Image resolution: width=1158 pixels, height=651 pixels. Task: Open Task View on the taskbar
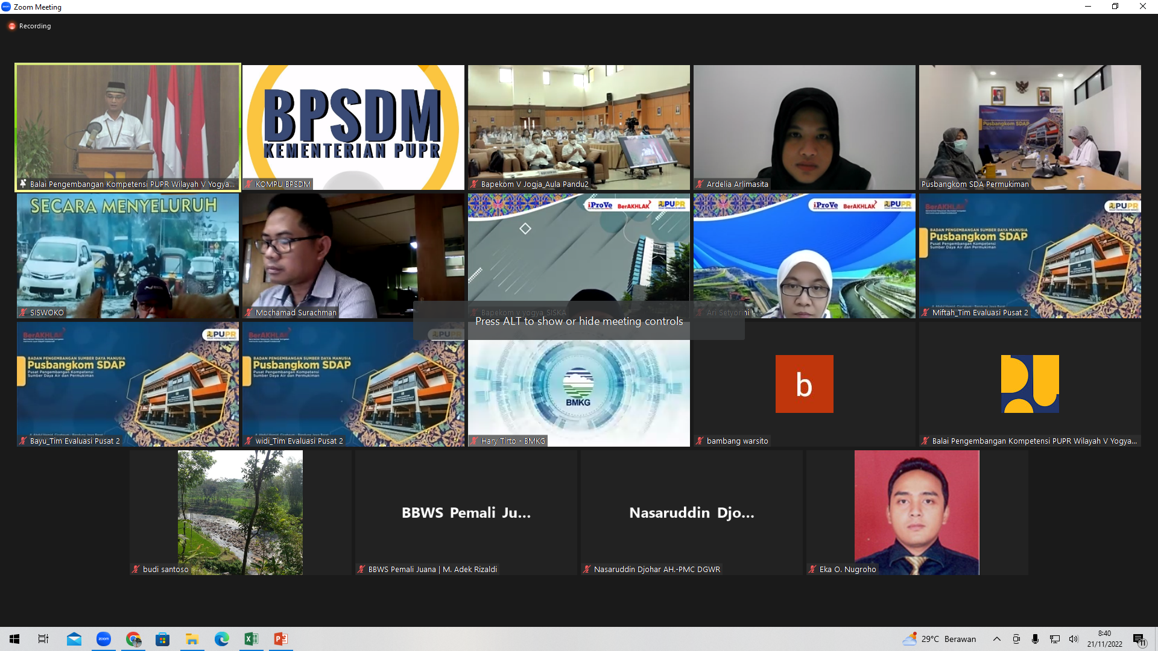click(x=43, y=639)
